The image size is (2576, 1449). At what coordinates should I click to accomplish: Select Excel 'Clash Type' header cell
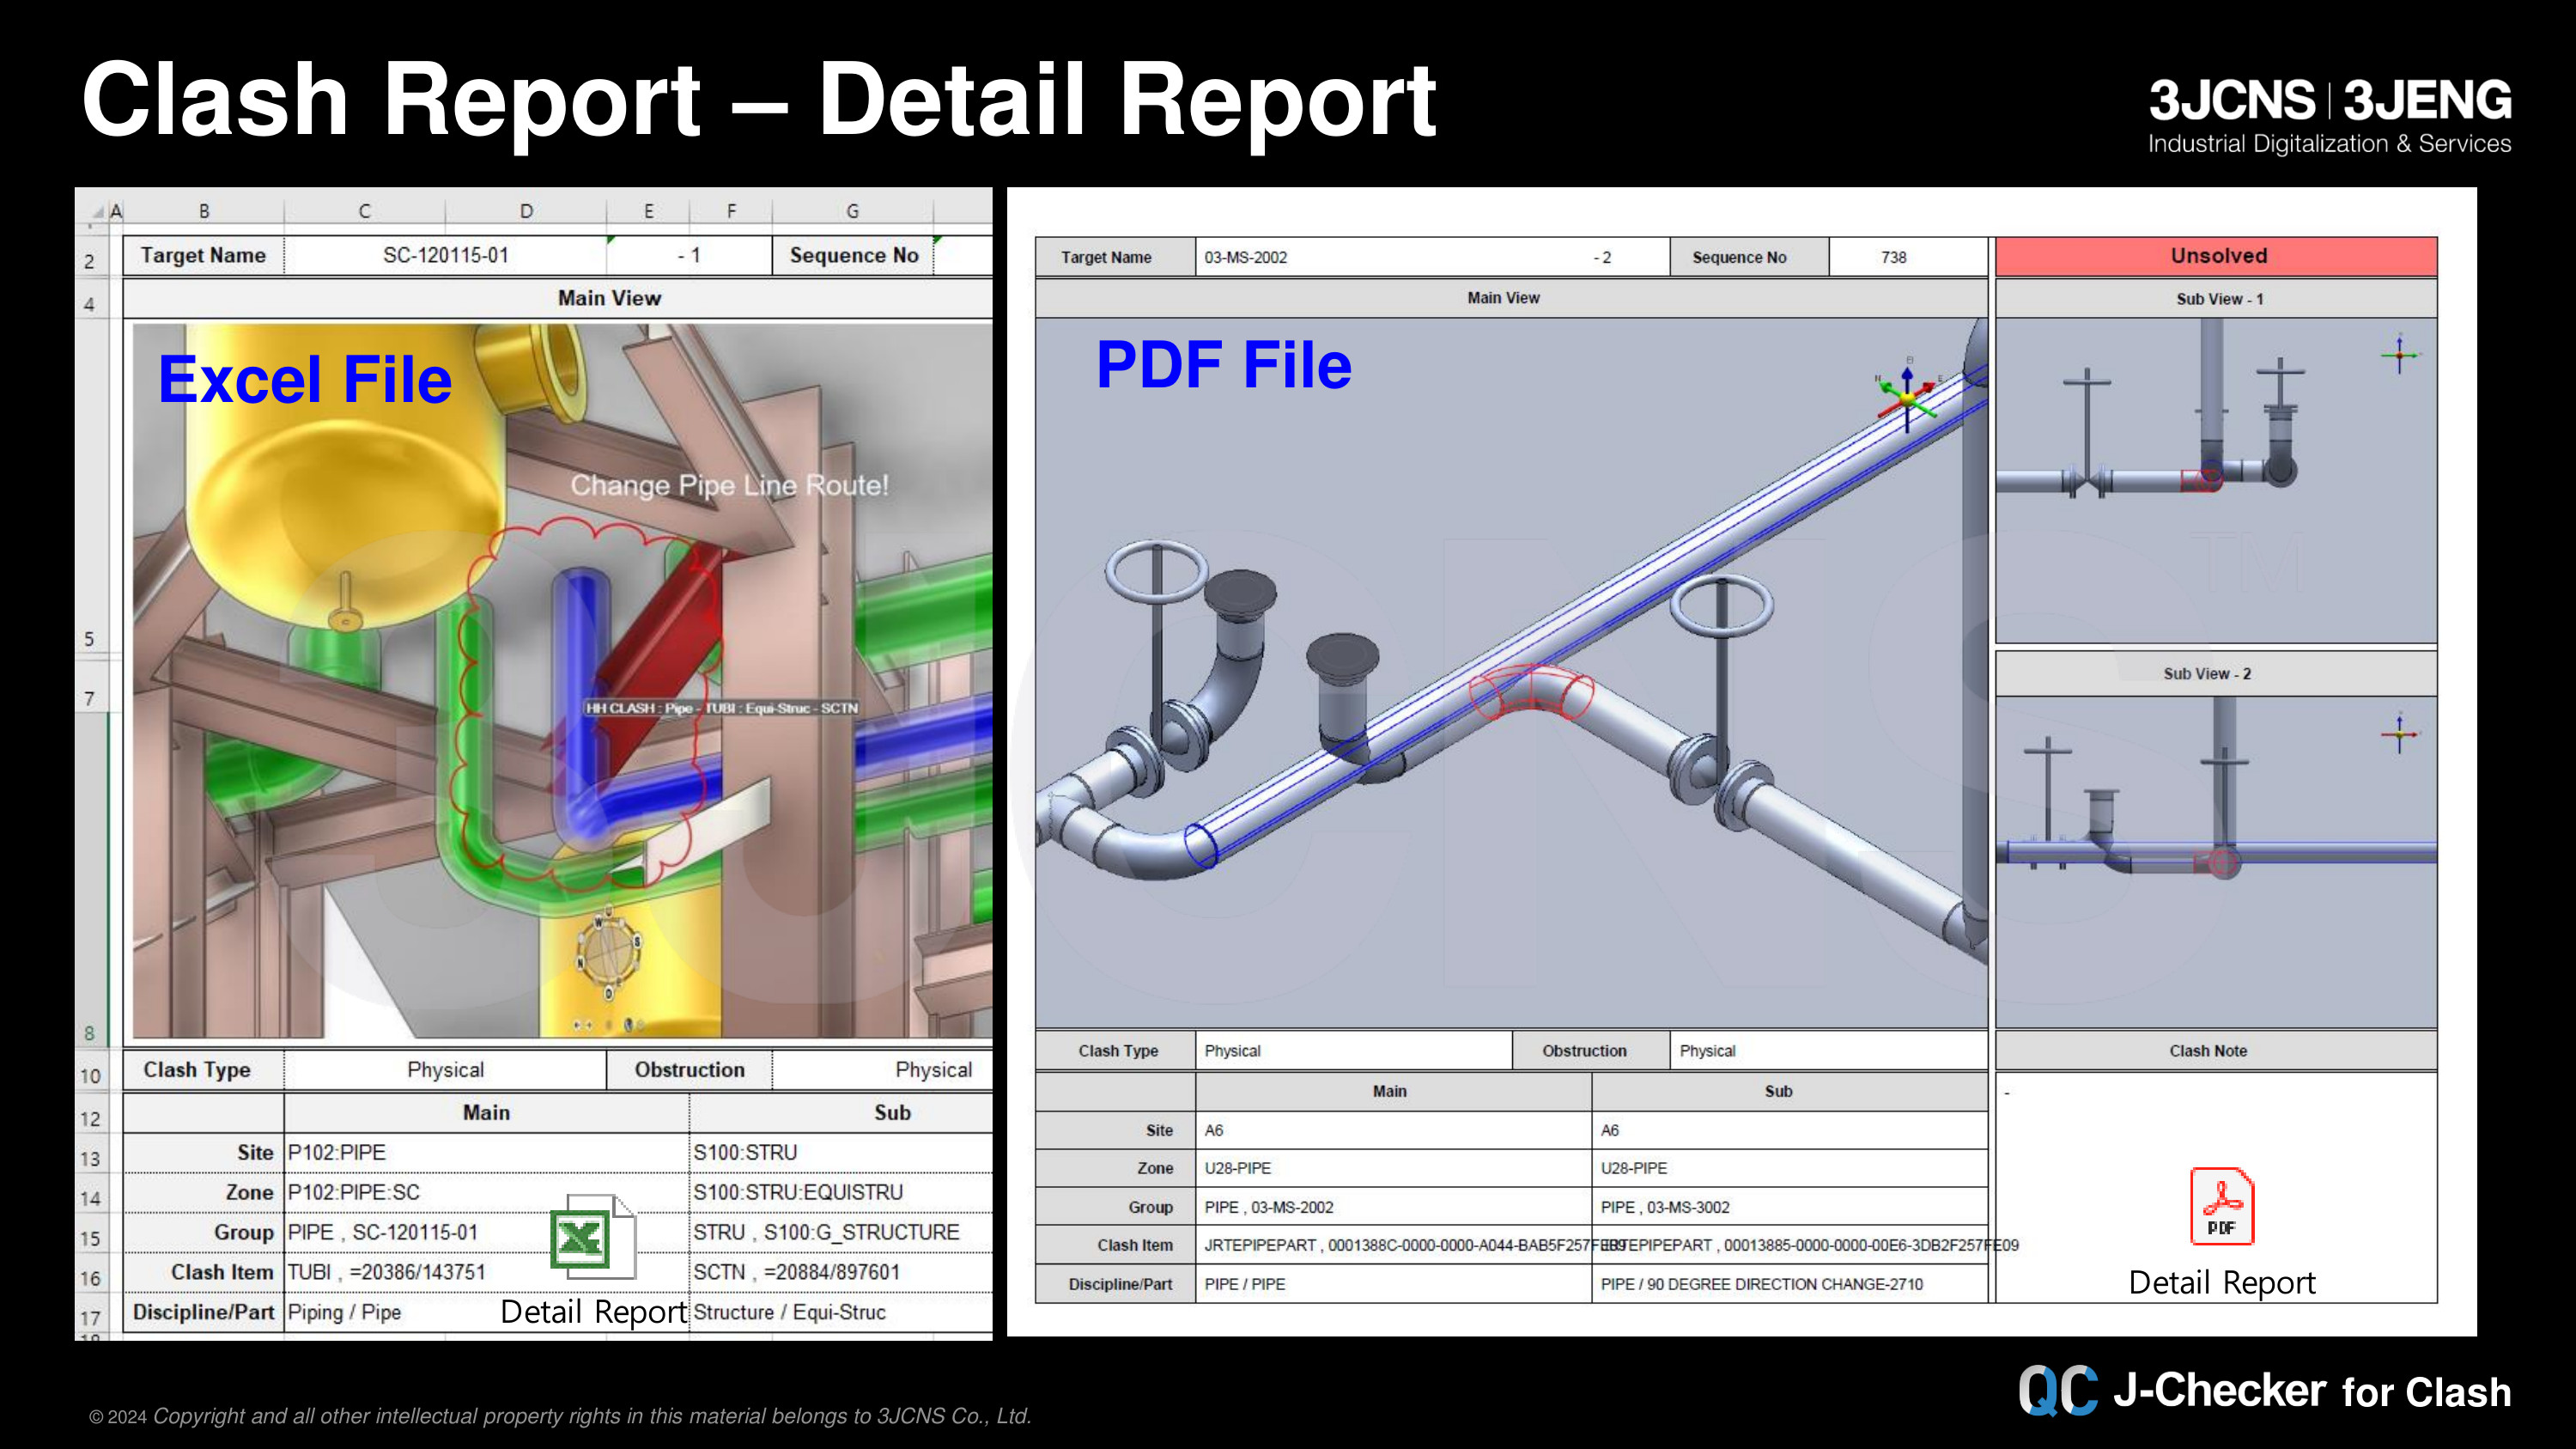pyautogui.click(x=203, y=1069)
